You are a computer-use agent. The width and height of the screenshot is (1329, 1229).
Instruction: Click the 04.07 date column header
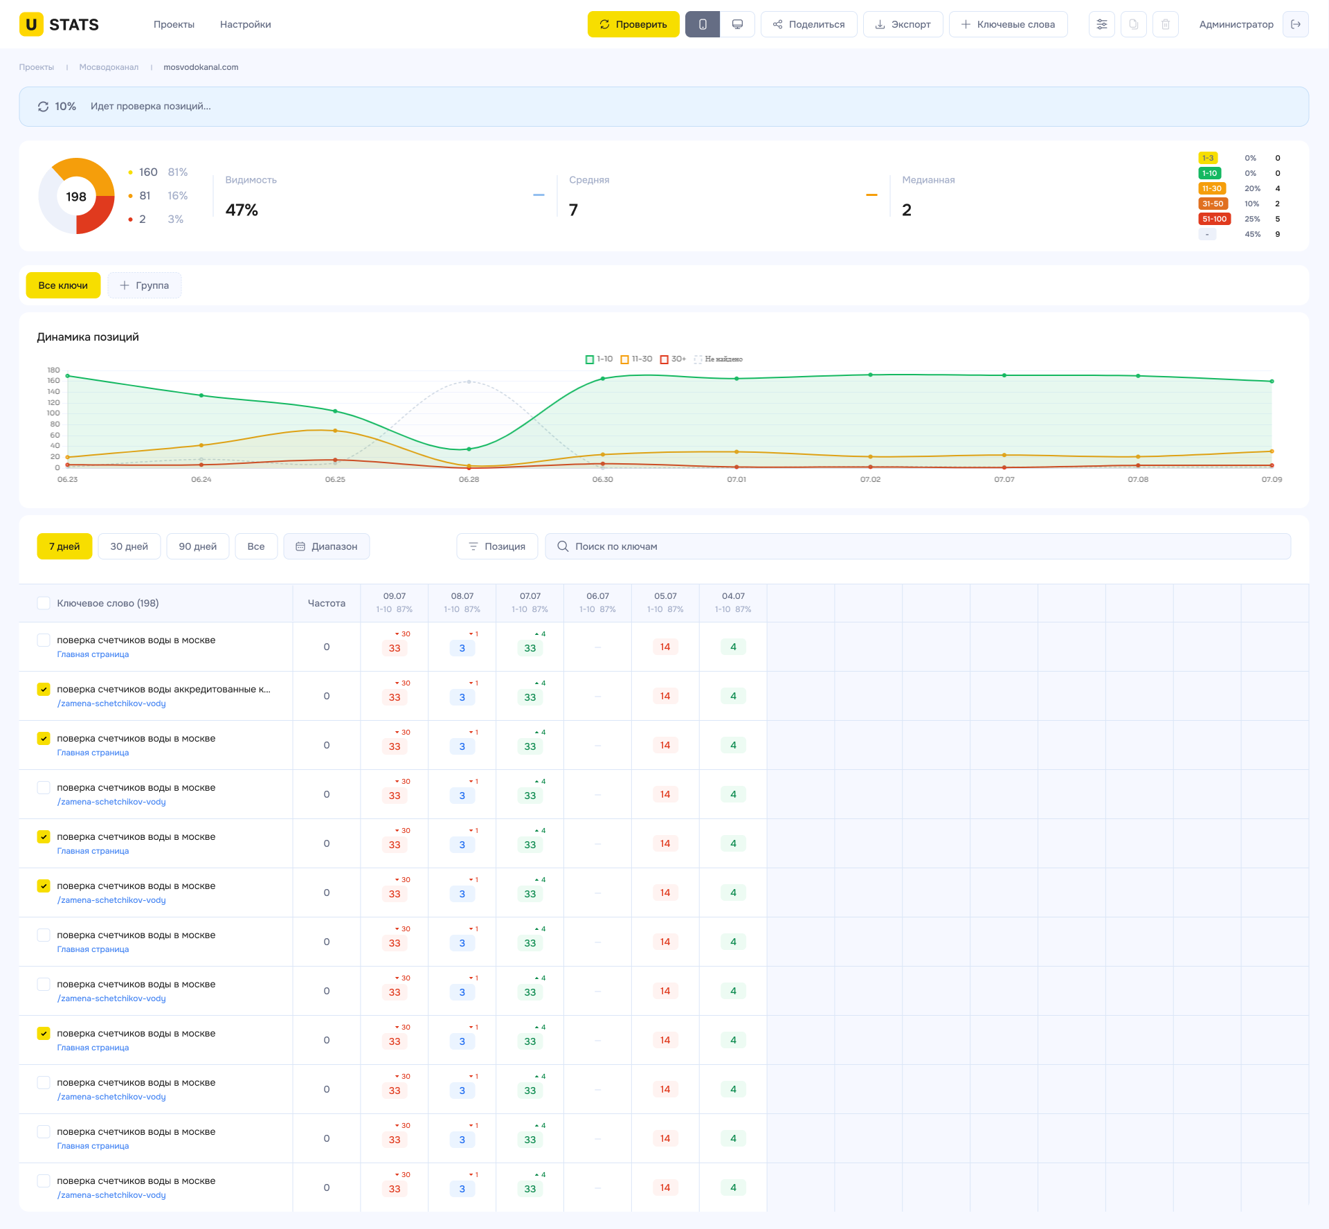(x=733, y=602)
